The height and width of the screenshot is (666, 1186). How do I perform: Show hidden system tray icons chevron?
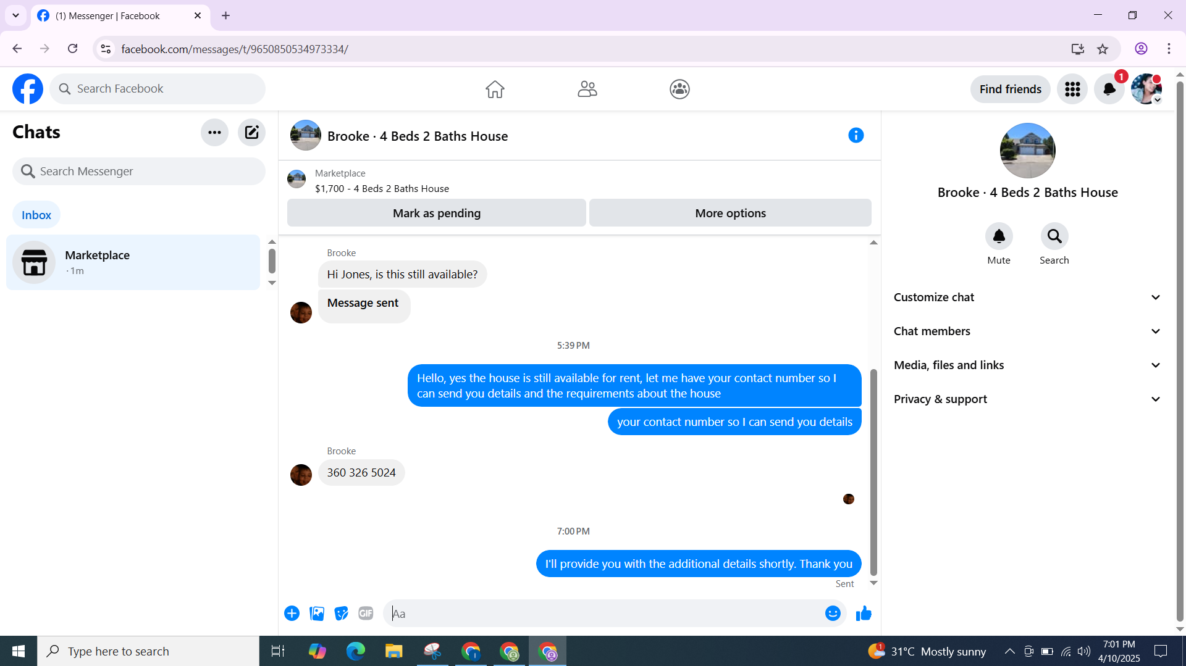tap(1009, 651)
